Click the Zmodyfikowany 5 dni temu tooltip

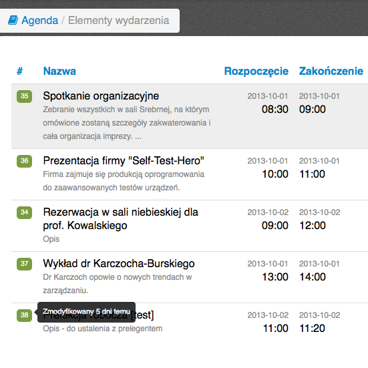coord(86,312)
